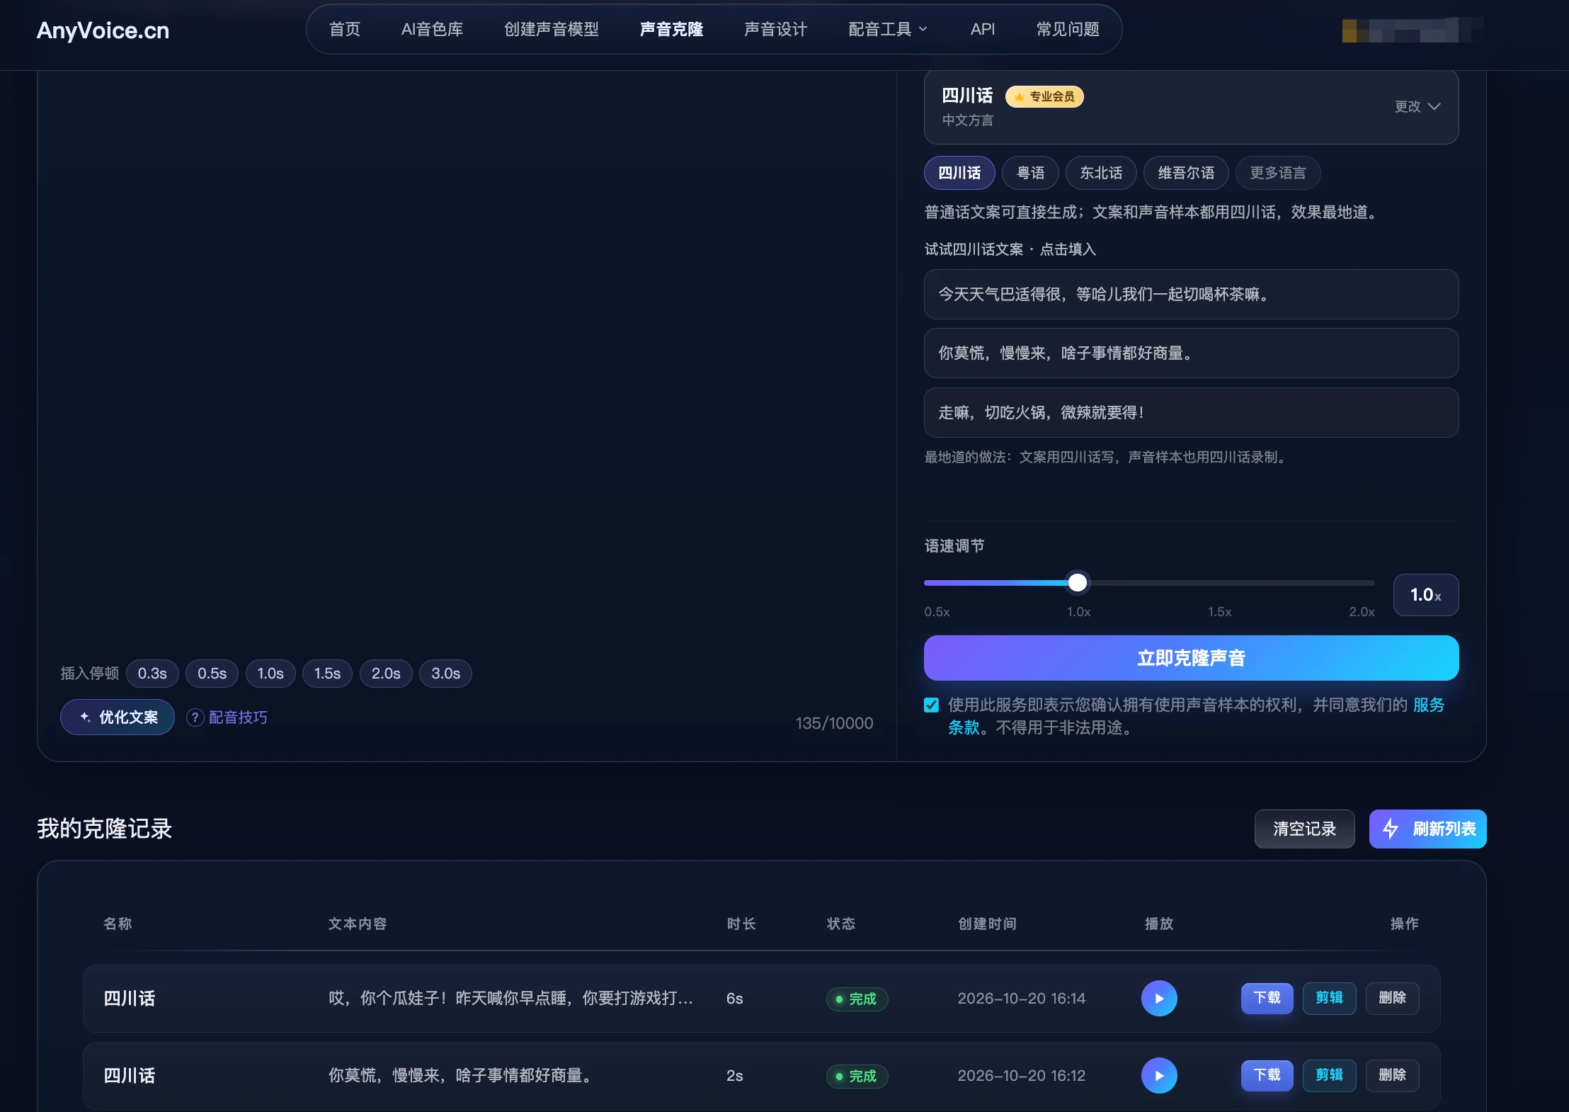Click the crown icon on 专业会员 badge
The width and height of the screenshot is (1569, 1112).
point(1020,96)
